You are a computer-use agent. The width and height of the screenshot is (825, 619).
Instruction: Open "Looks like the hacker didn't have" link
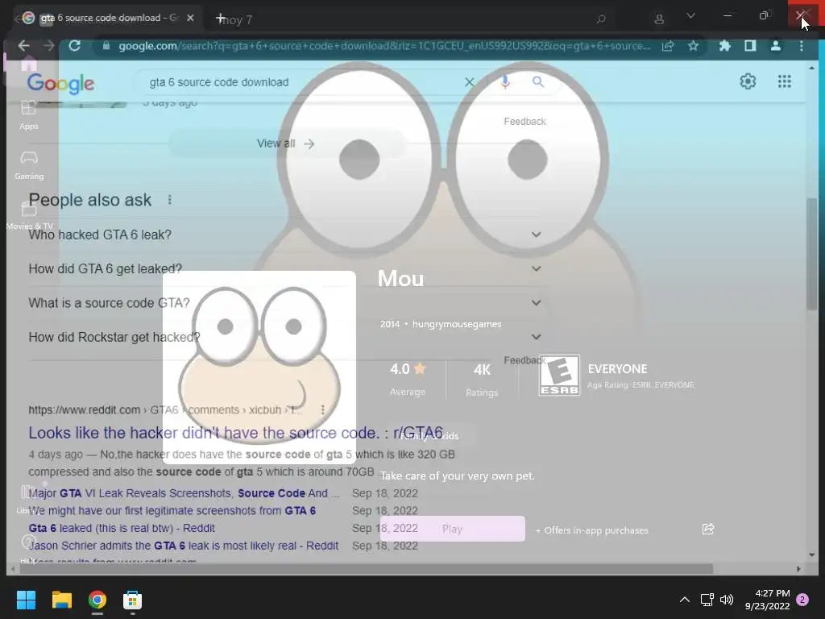(236, 433)
